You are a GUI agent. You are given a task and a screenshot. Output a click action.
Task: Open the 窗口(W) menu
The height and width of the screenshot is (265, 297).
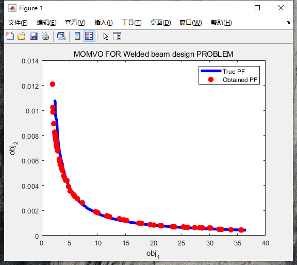click(191, 23)
